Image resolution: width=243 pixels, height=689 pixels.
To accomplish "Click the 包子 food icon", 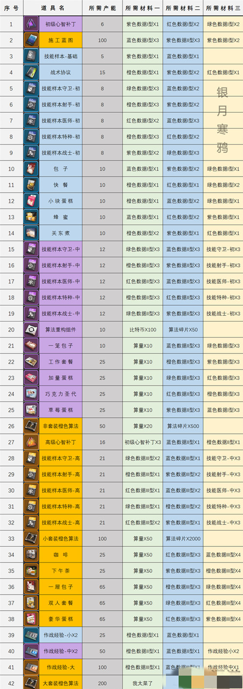I will coord(31,169).
